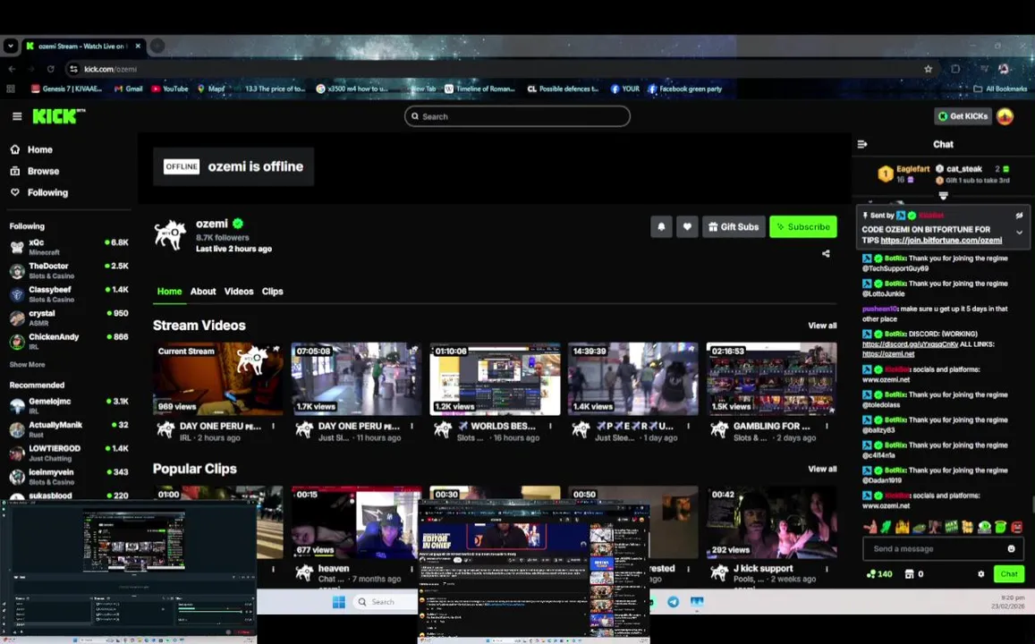
Task: Switch to the Clips tab
Action: pos(273,291)
